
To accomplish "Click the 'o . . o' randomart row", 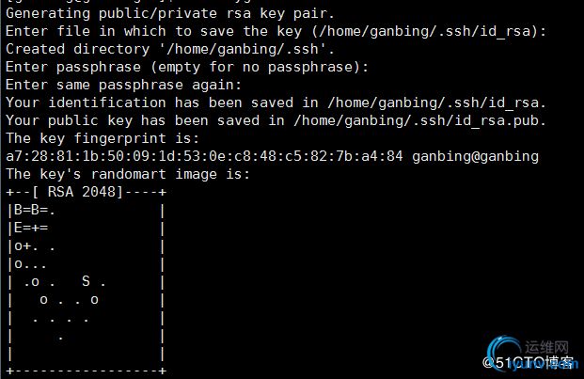I will (69, 299).
